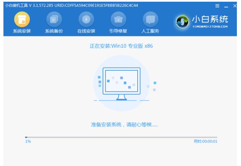Click the XIAOBAIXITONG.COM brand text
241x166 pixels.
209,26
